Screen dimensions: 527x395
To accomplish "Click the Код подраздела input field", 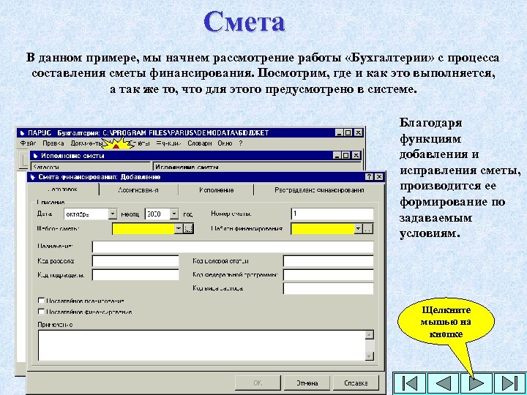I will [x=135, y=275].
